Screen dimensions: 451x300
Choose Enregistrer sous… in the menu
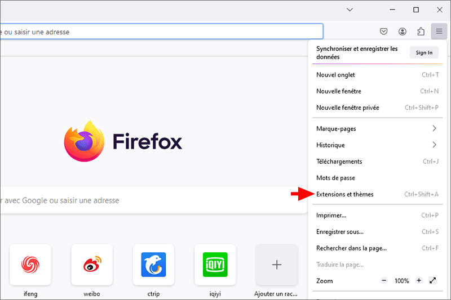tap(377, 232)
